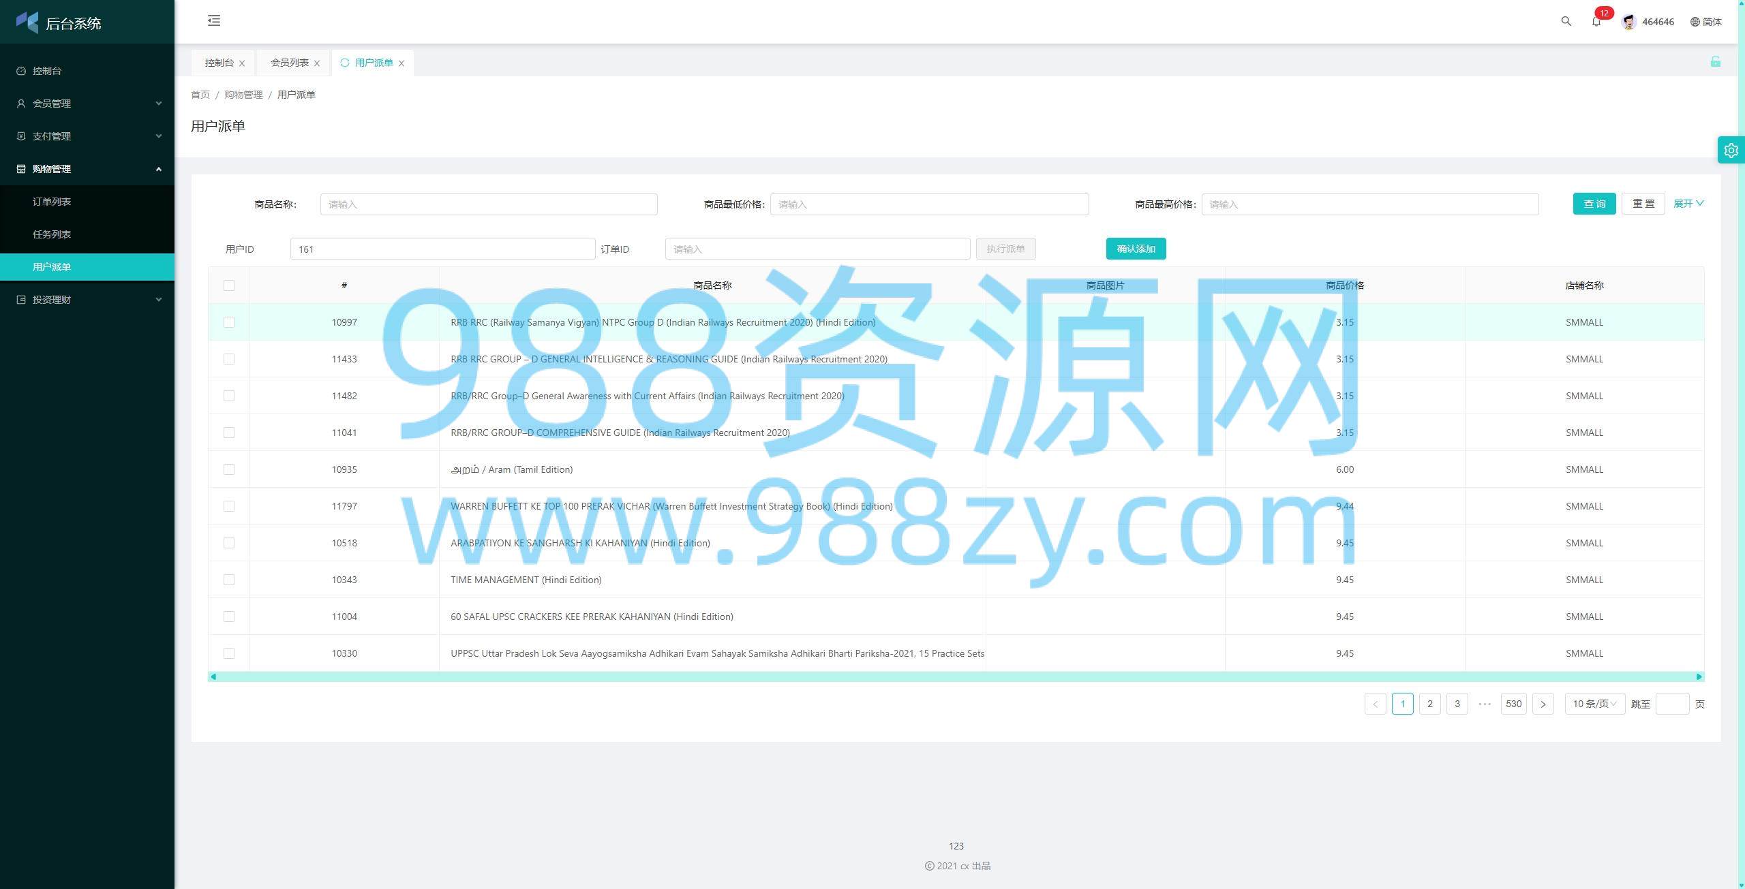Expand more filters with 展开
Image resolution: width=1745 pixels, height=889 pixels.
point(1688,204)
